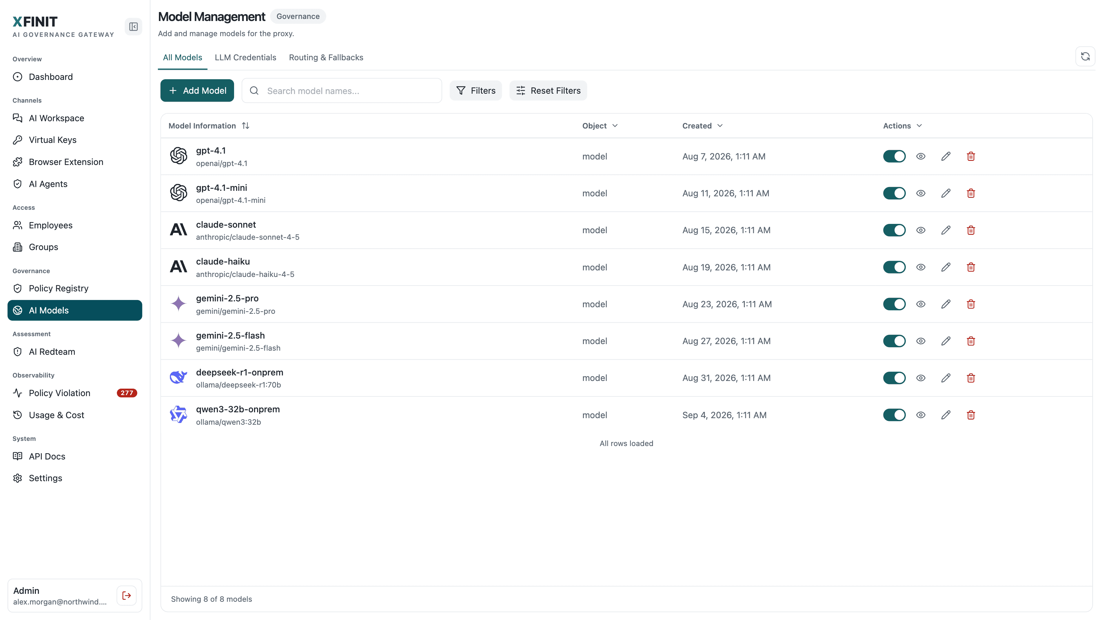Switch to the LLM Credentials tab
The width and height of the screenshot is (1103, 620).
coord(245,57)
